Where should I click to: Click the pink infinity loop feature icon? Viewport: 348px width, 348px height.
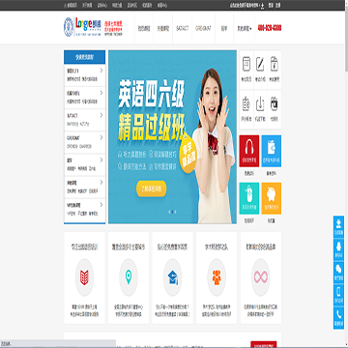click(x=261, y=277)
